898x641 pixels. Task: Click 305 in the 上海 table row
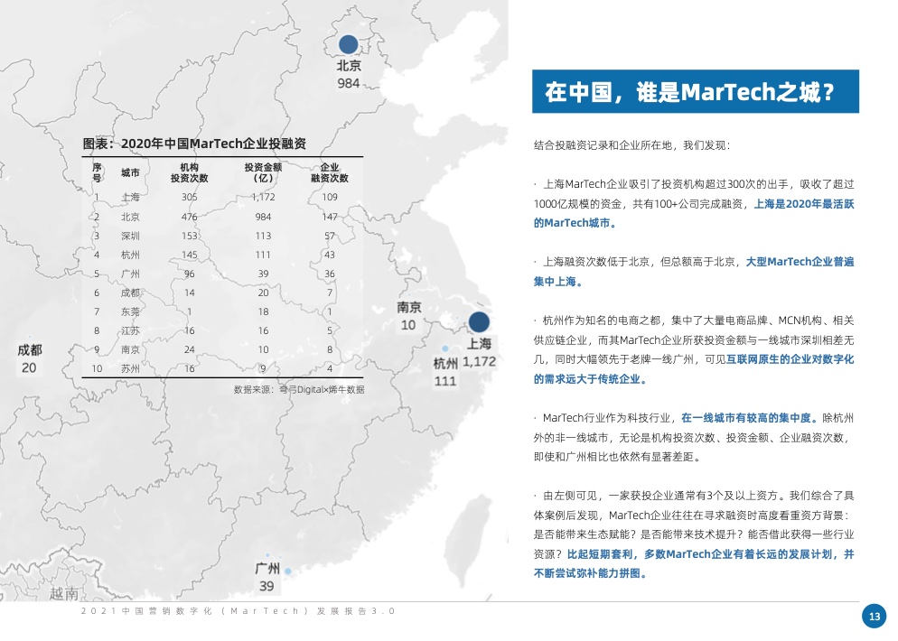pos(189,197)
